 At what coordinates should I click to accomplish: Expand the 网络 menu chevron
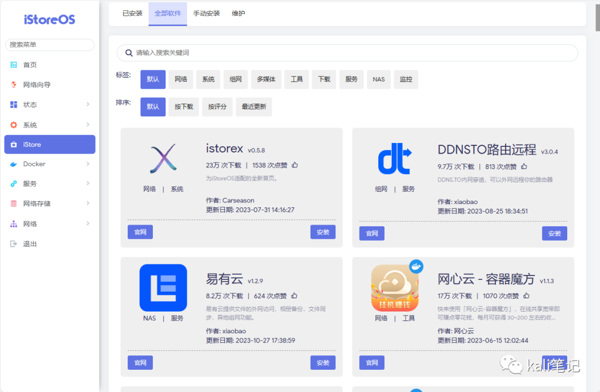[88, 223]
